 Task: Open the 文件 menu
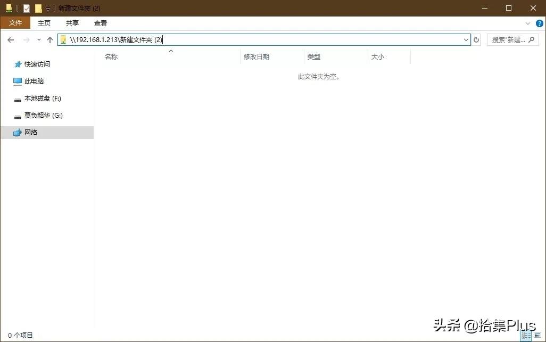(x=15, y=23)
